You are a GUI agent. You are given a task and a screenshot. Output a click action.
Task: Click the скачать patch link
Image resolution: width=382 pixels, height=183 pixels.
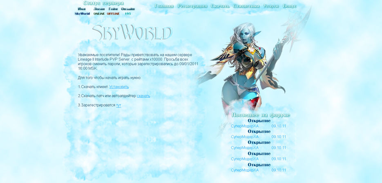pyautogui.click(x=143, y=96)
